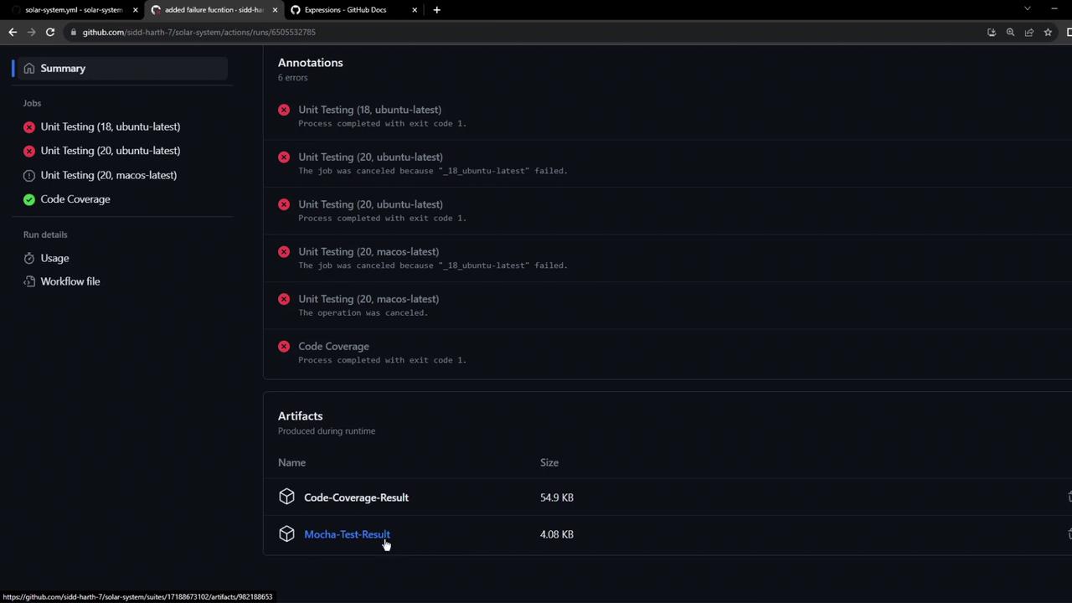Open the Code Coverage job in sidebar
This screenshot has width=1072, height=603.
pos(75,199)
